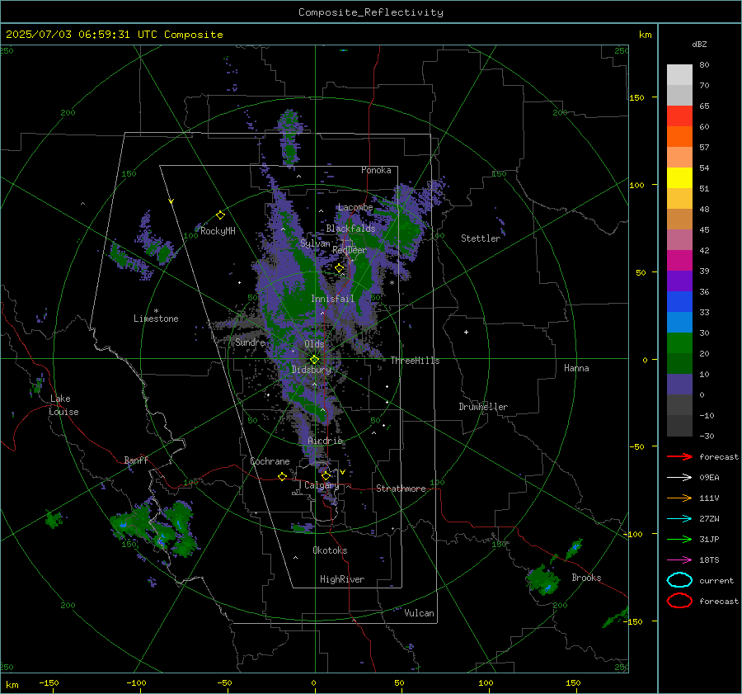Click the Stettler town label

(x=481, y=238)
